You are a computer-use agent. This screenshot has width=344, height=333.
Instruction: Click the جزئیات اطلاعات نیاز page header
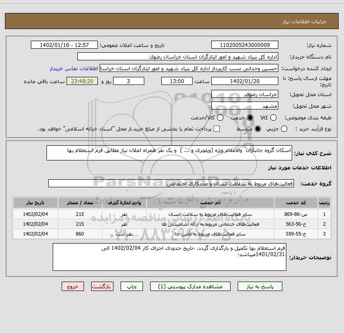pos(305,21)
